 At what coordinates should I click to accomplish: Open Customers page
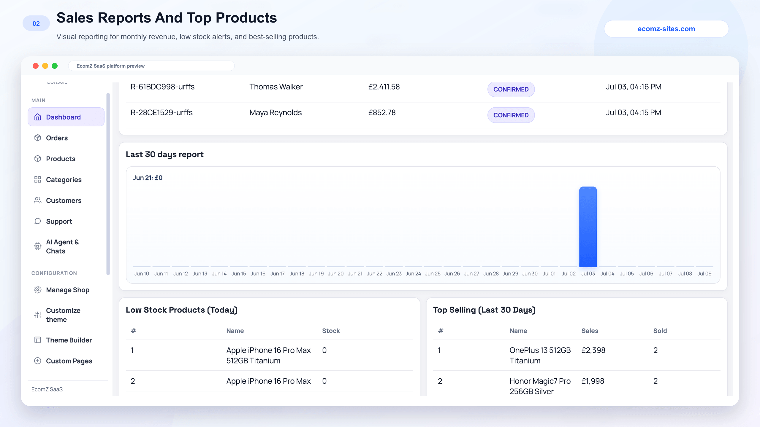click(66, 200)
